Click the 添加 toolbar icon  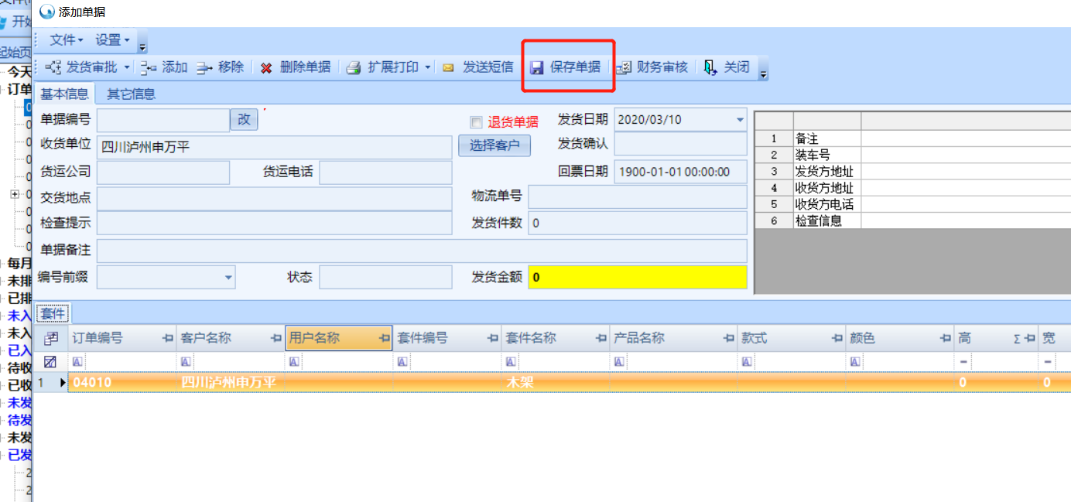click(149, 68)
